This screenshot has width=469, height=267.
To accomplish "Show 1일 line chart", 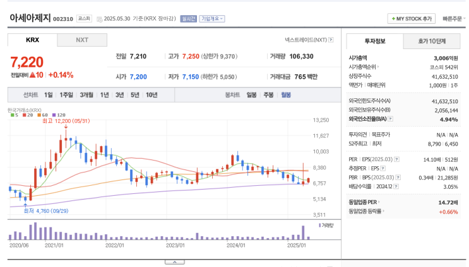I will [x=49, y=95].
